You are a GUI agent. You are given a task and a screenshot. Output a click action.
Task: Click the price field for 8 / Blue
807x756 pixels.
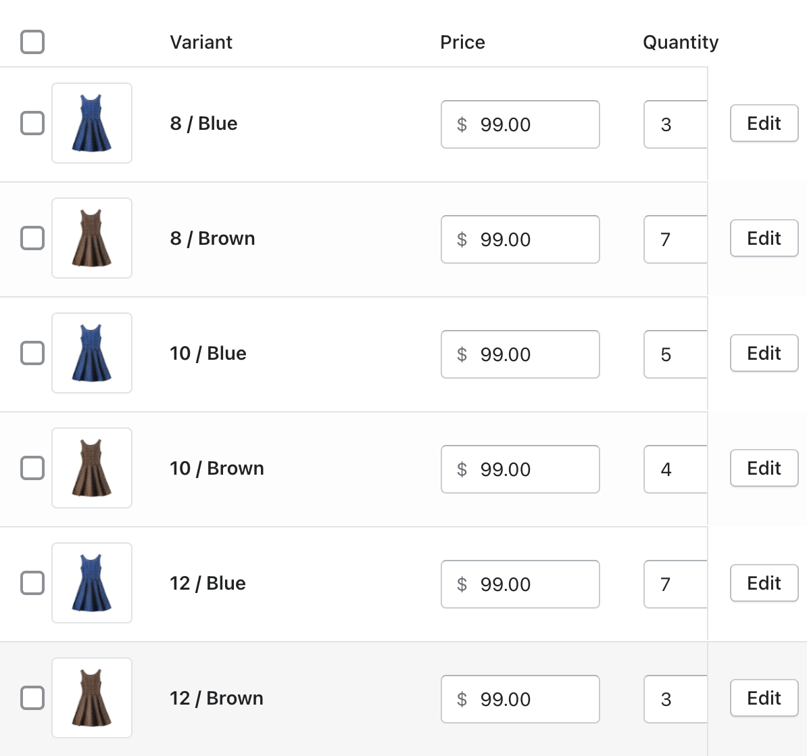520,124
